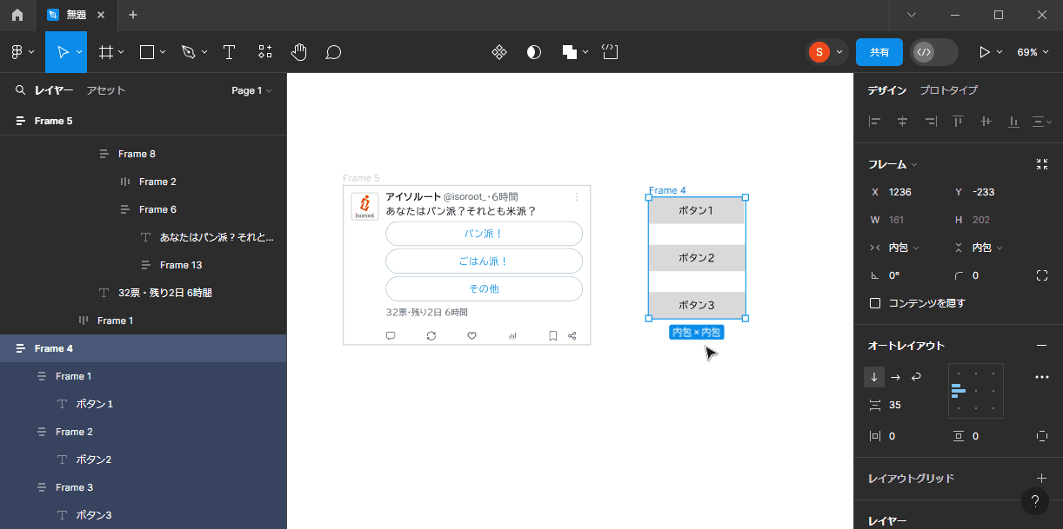Set auto layout direction to wrap
The width and height of the screenshot is (1063, 529).
click(916, 377)
